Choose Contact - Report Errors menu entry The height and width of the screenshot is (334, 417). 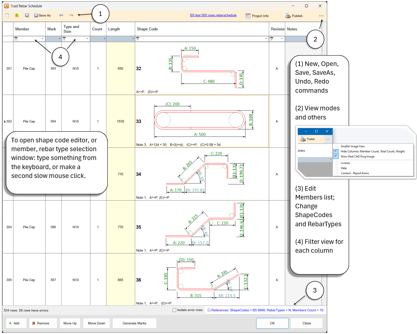(355, 173)
